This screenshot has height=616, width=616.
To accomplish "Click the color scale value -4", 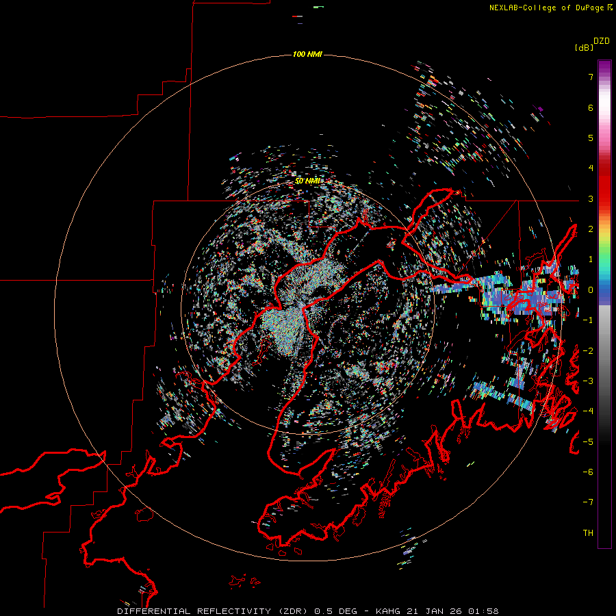I will point(588,411).
